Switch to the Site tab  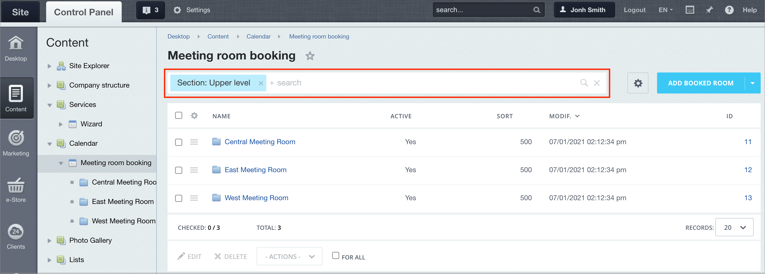pyautogui.click(x=20, y=12)
